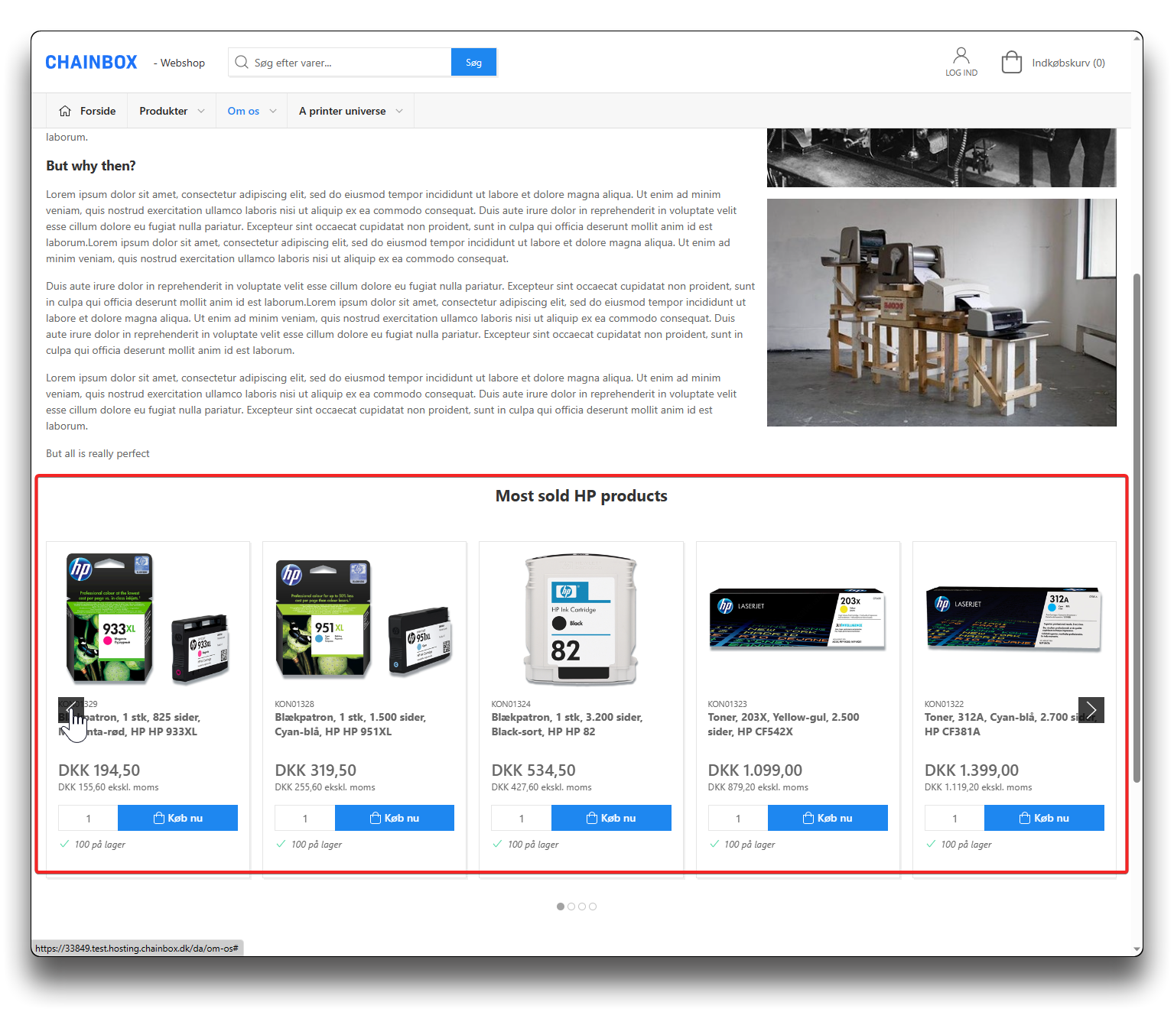
Task: Open the Produkter menu
Action: [163, 111]
